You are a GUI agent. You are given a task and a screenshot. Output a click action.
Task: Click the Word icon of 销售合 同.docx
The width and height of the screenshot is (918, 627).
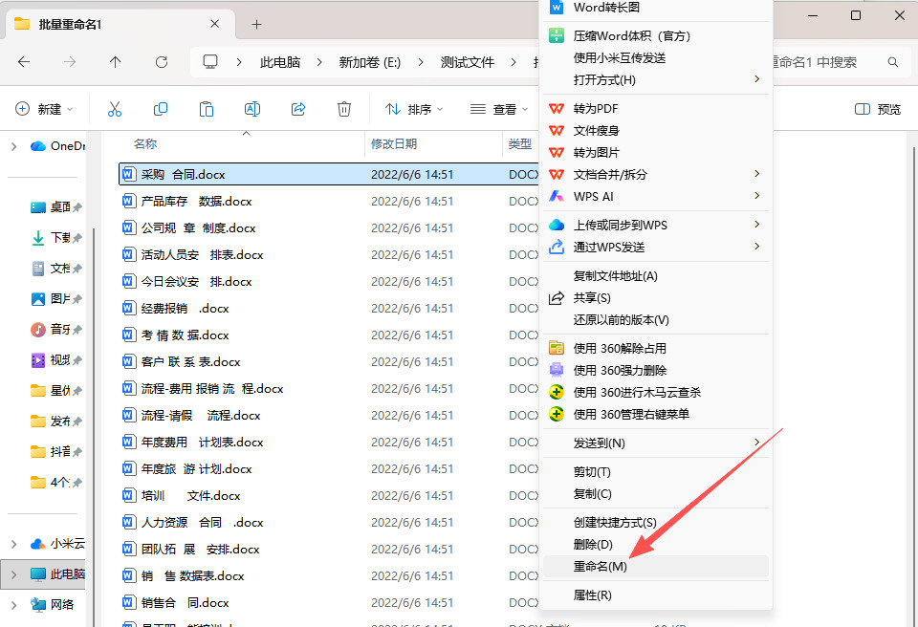click(129, 602)
